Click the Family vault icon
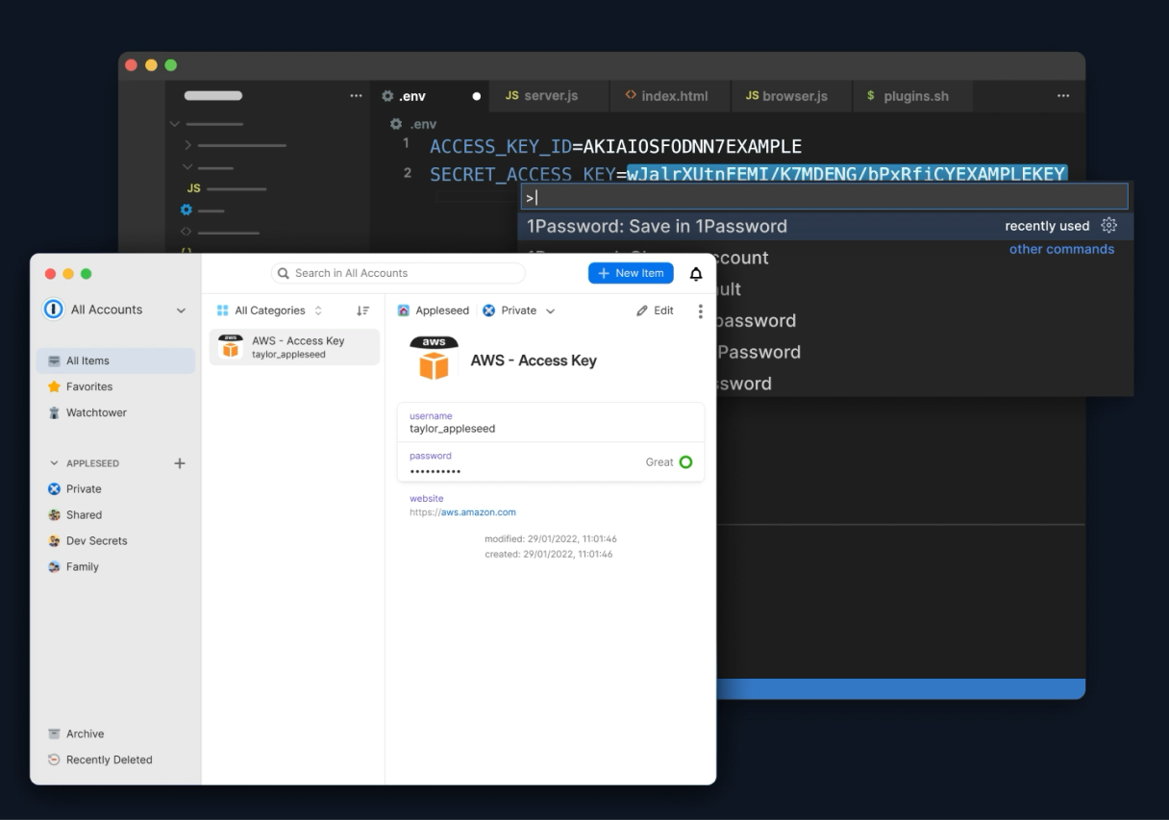The image size is (1169, 820). [x=54, y=567]
